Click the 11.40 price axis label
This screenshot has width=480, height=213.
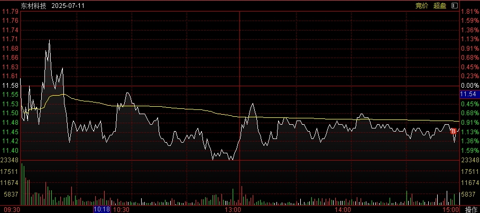(10, 150)
